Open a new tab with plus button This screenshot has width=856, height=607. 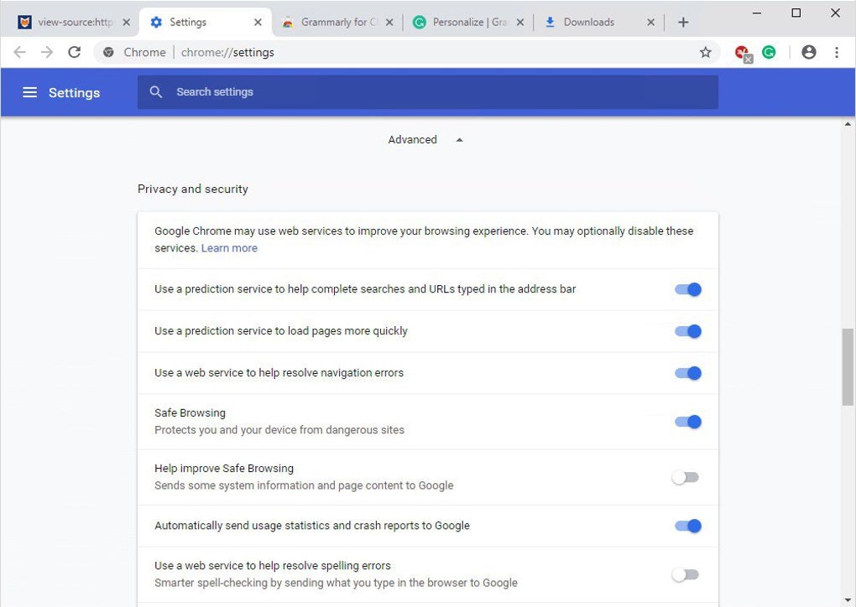(683, 23)
